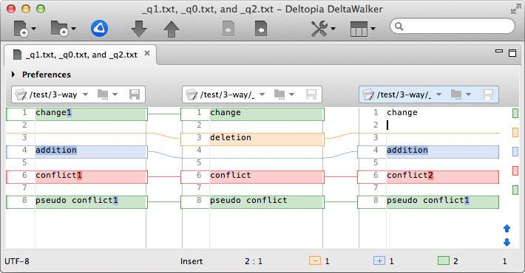525x273 pixels.
Task: Browse folder for the right pane
Action: click(456, 94)
